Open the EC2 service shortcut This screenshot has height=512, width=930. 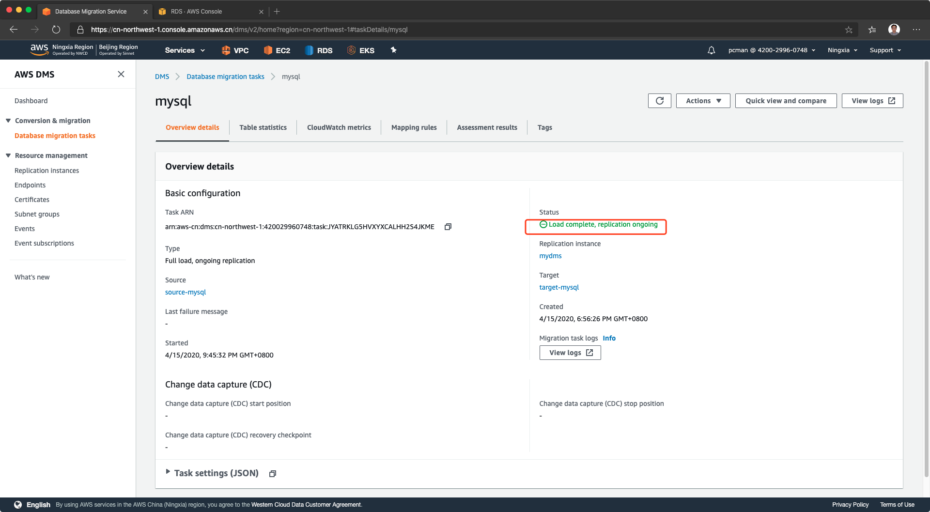277,50
